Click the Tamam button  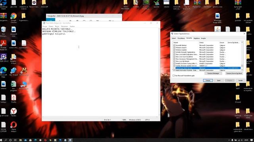pos(208,80)
